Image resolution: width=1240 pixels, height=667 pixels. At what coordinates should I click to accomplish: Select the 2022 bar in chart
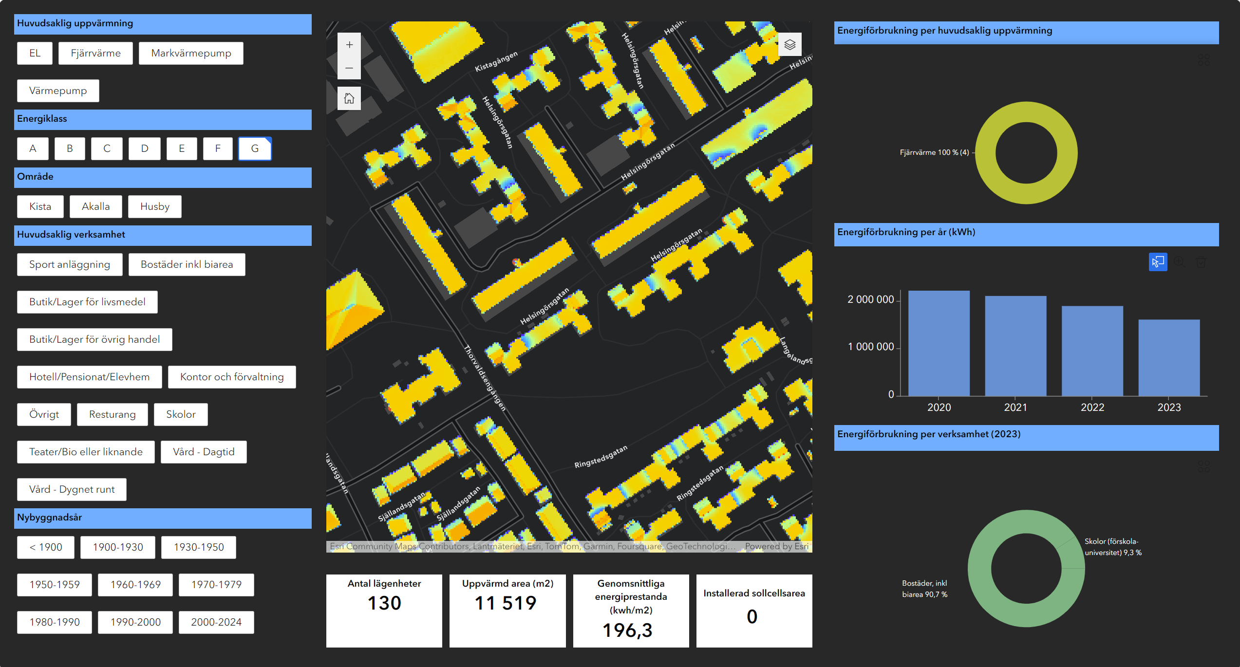tap(1092, 351)
